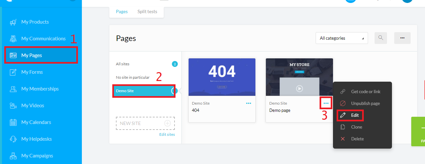Open My Products cart icon
Screen dimensions: 425x164
13,22
